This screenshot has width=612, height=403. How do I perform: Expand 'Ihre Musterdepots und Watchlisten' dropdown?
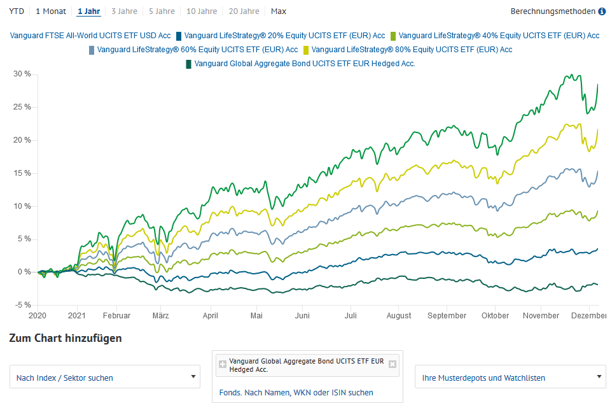(510, 378)
